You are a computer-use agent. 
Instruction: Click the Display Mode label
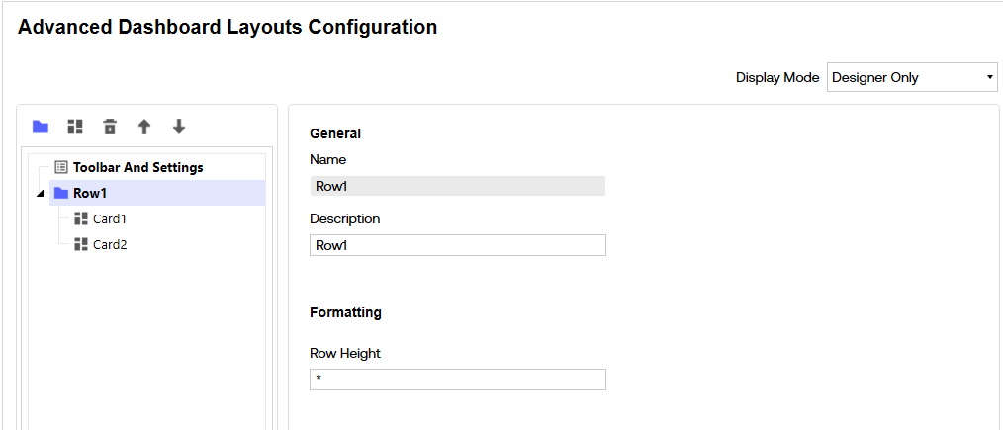pos(777,77)
